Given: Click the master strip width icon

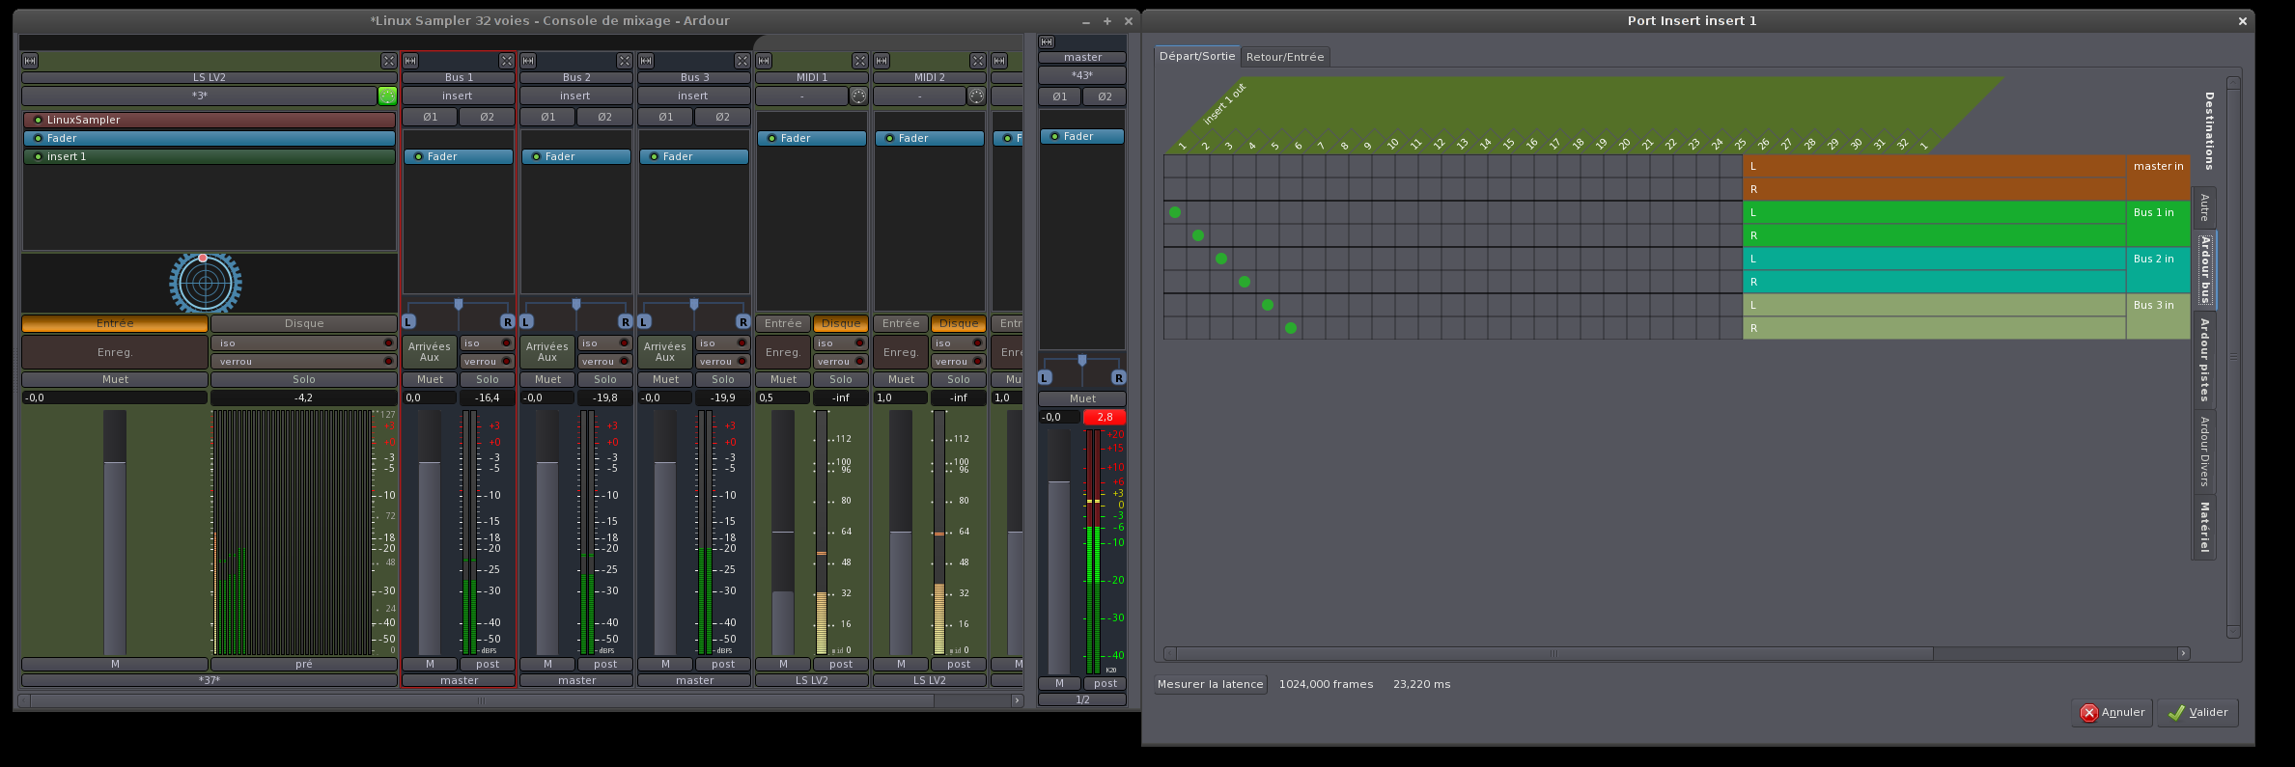Looking at the screenshot, I should [1047, 42].
